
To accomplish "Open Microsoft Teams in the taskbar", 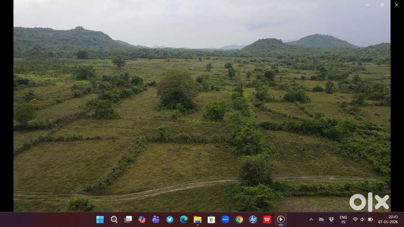I will pos(156,219).
